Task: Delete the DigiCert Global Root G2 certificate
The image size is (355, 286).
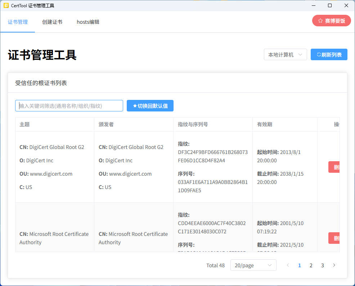Action: [334, 167]
